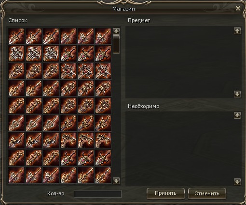
Task: Select the last golden claw item in row four
Action: click(103, 88)
